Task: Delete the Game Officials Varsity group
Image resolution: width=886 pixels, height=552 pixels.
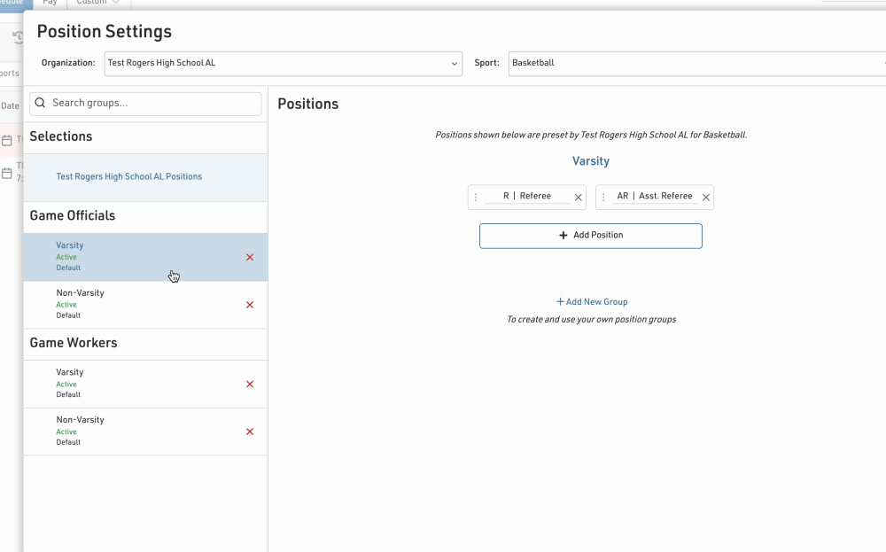Action: [250, 257]
